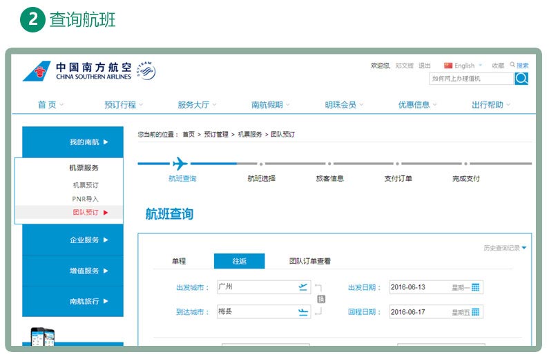Open the English language dropdown
This screenshot has width=549, height=359.
pos(463,66)
